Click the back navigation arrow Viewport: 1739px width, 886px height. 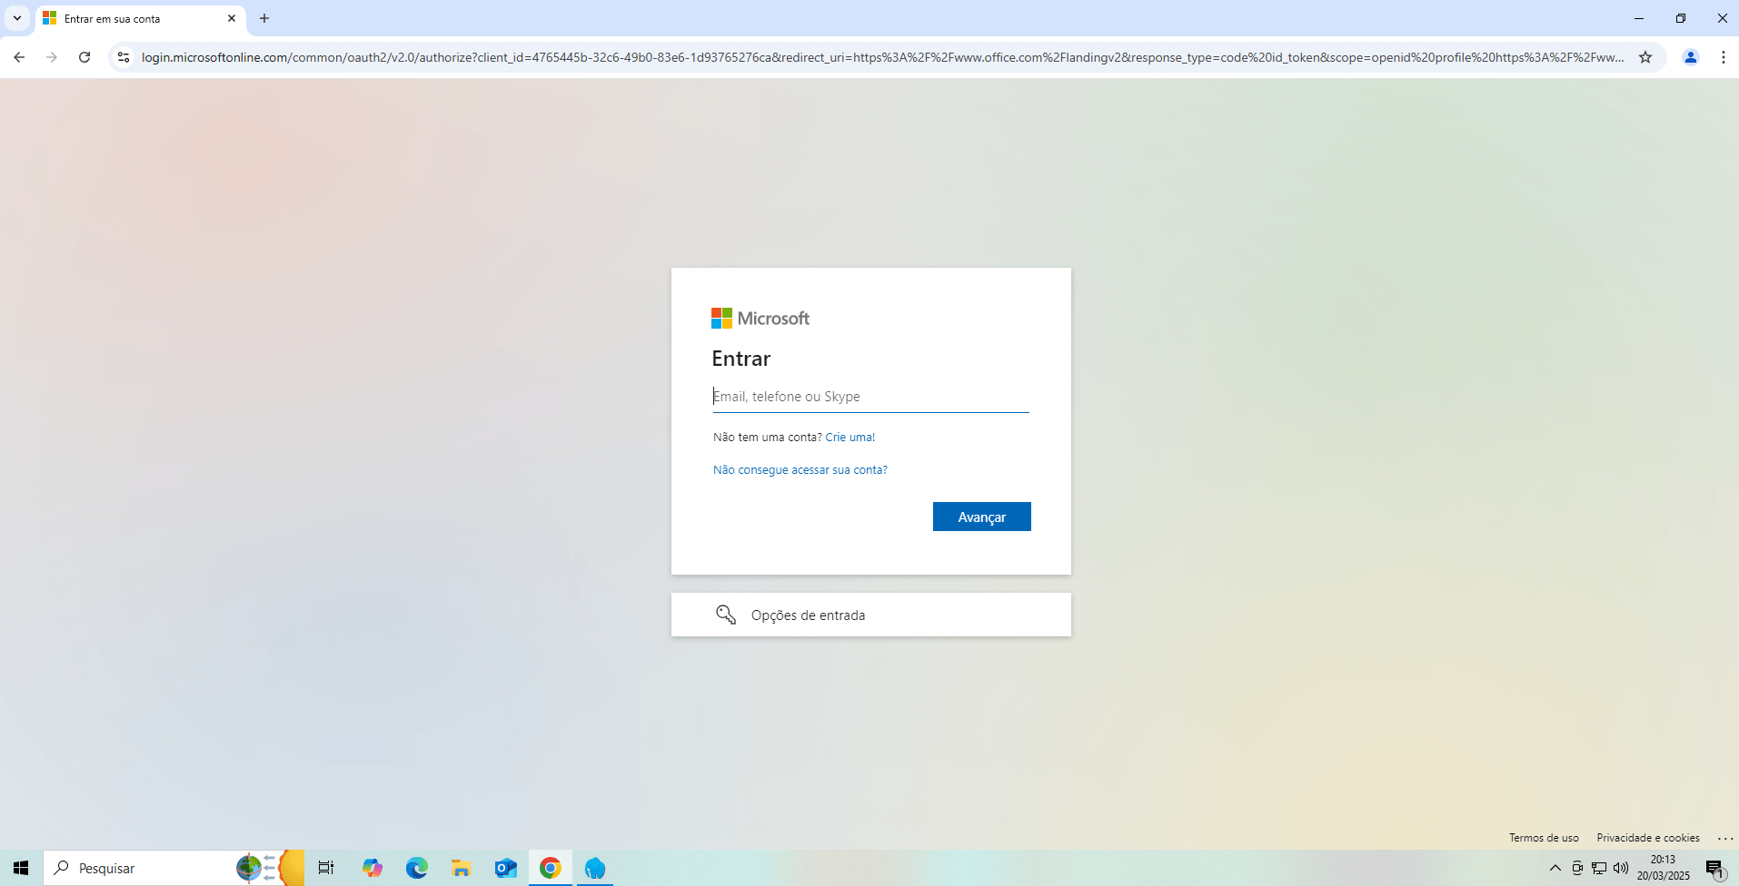19,56
